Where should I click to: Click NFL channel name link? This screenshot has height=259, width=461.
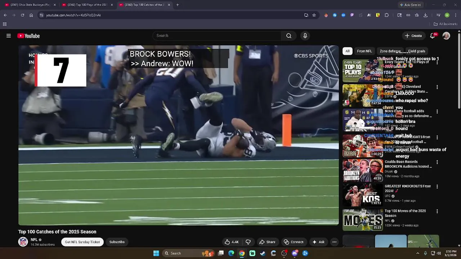pyautogui.click(x=34, y=240)
